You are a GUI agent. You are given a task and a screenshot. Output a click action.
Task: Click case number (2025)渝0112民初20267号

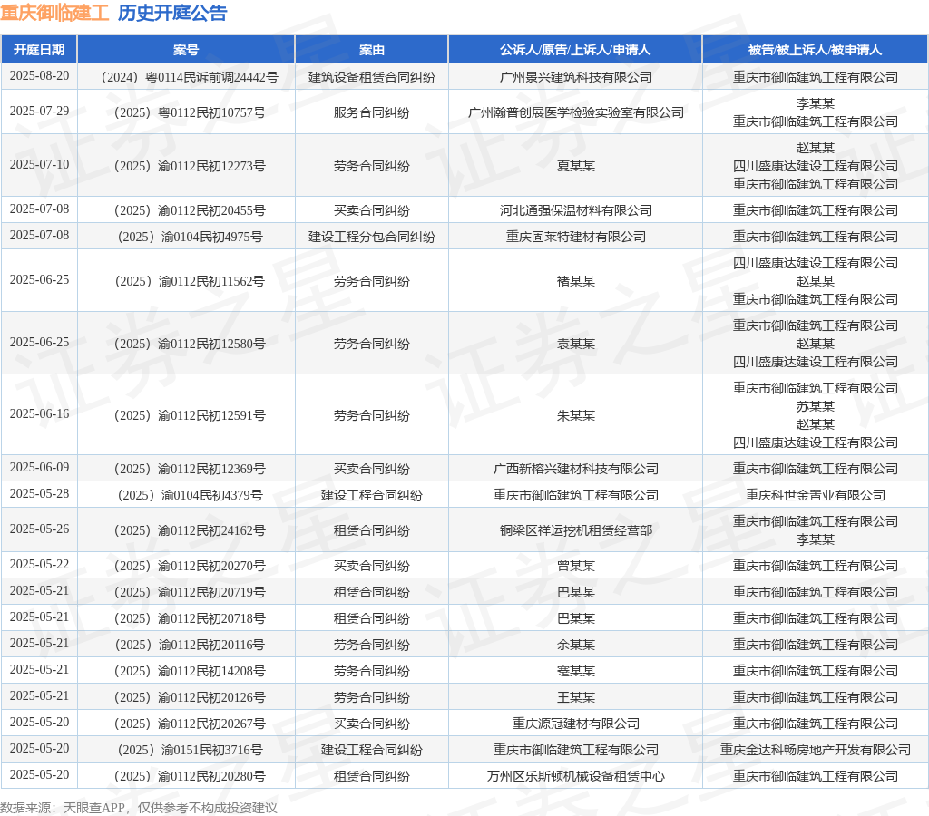click(x=186, y=724)
